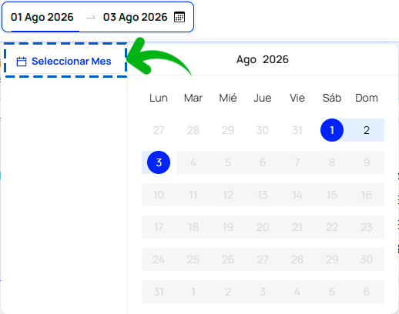This screenshot has height=314, width=399.
Task: Choose day 12 in the calendar
Action: [x=228, y=195]
